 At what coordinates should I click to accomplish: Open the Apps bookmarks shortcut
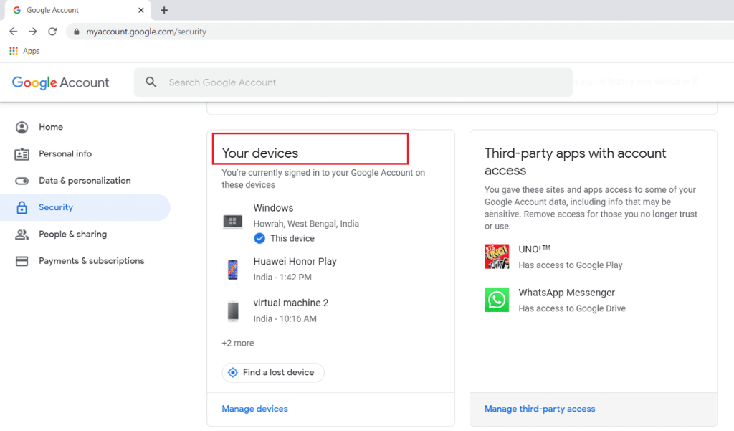tap(24, 51)
